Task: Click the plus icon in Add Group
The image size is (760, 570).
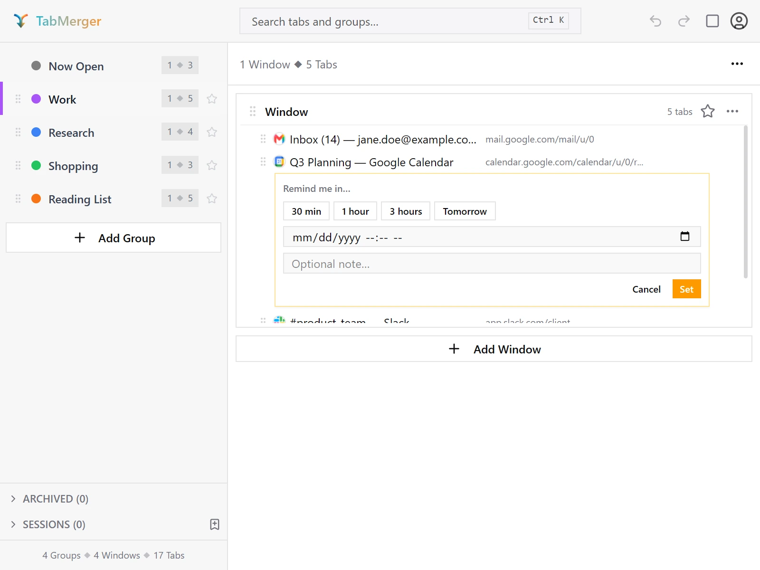Action: 80,237
